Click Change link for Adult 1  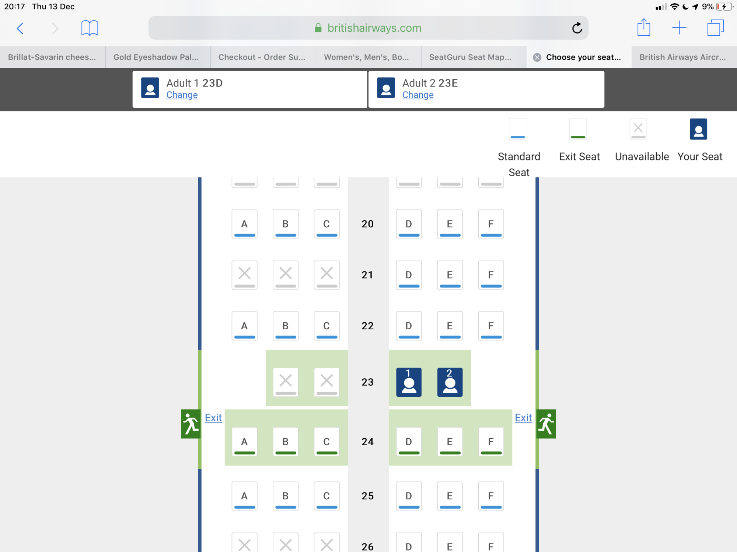(x=182, y=95)
